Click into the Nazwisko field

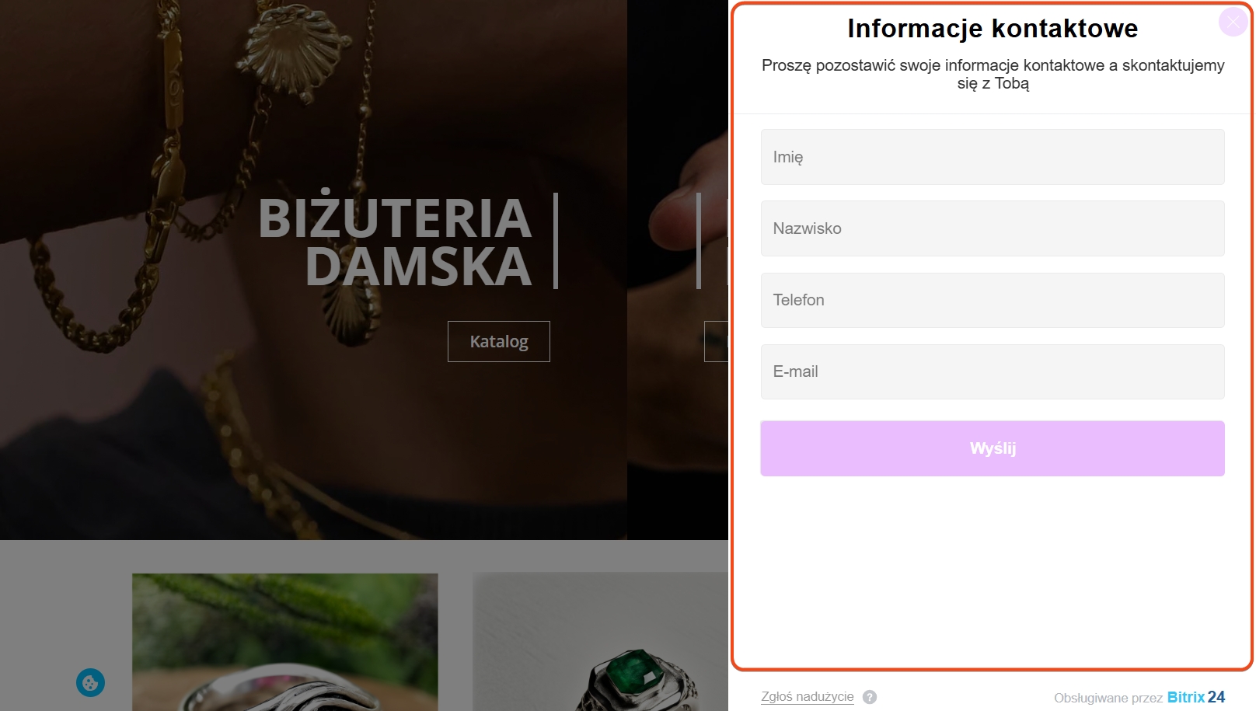click(x=993, y=228)
